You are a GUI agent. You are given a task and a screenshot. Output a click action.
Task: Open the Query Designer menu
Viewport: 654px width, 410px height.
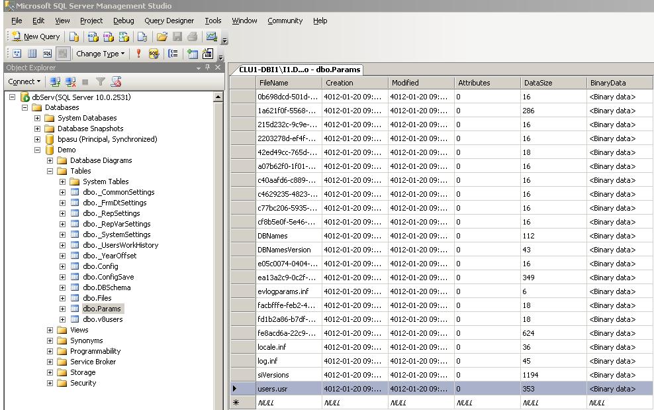[169, 21]
